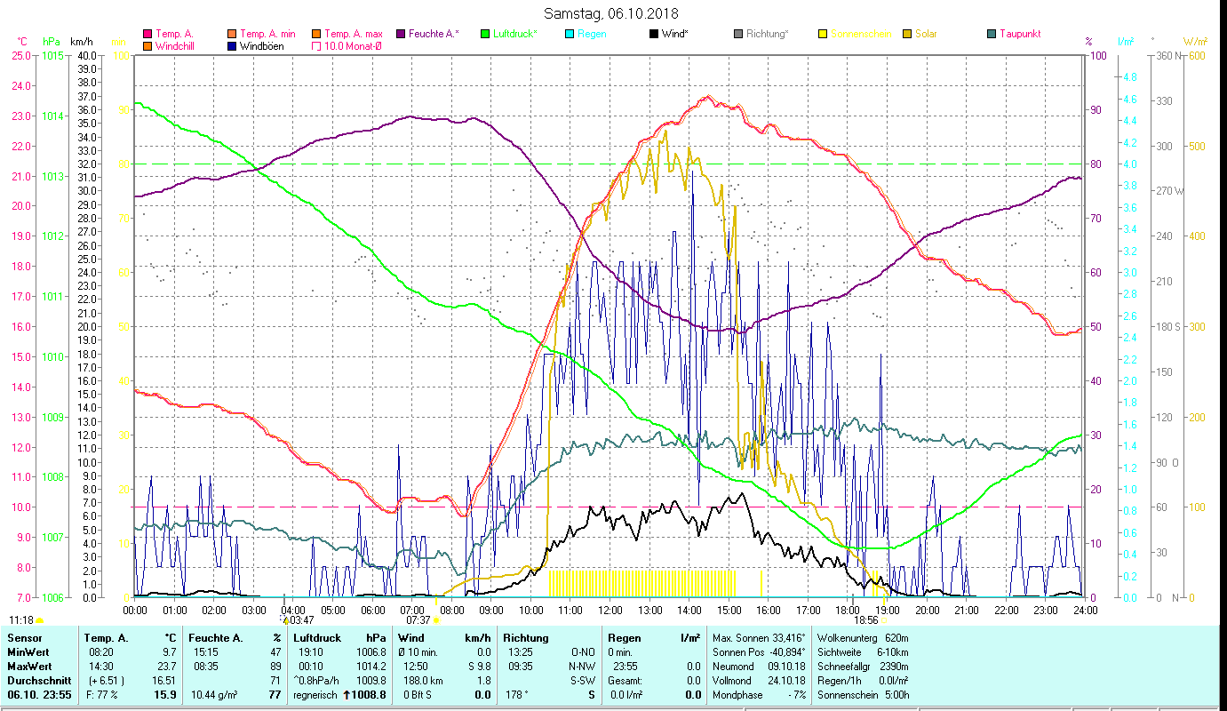Click the Gesamt: rain total label

coord(624,680)
